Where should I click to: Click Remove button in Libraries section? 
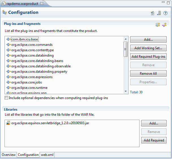pyautogui.click(x=154, y=132)
